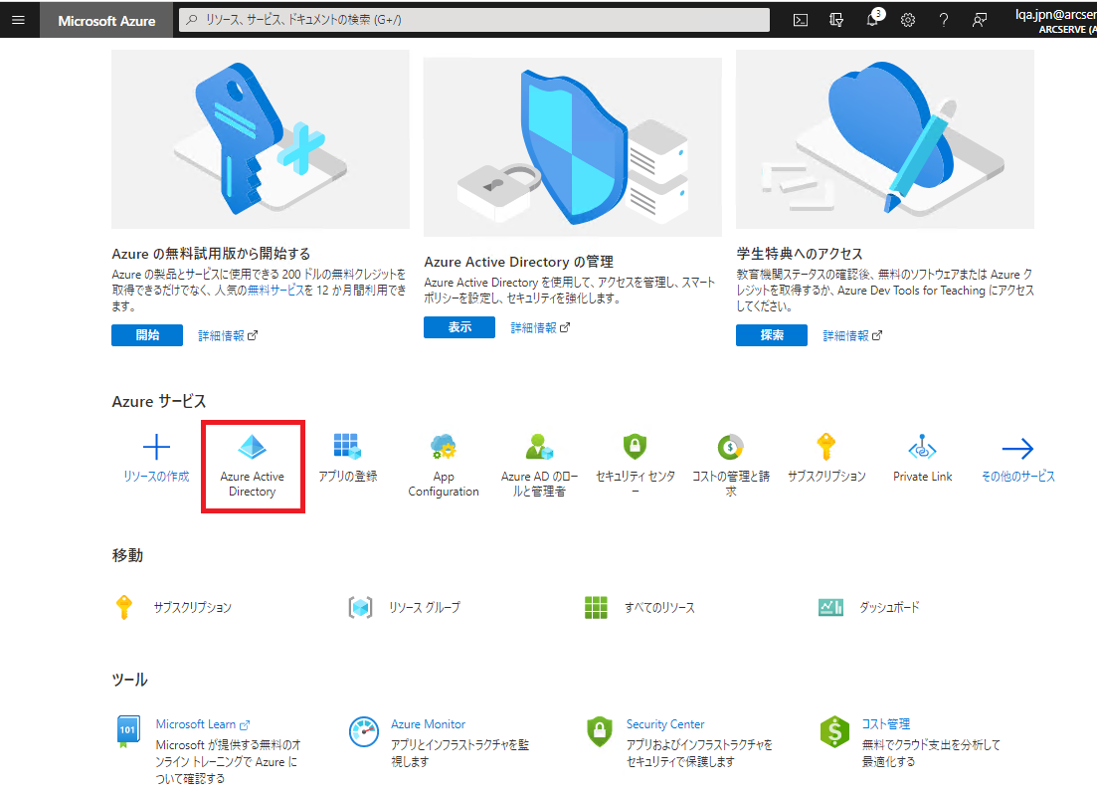Click the 表示 button for Azure Active Directory
This screenshot has width=1097, height=797.
pos(458,327)
